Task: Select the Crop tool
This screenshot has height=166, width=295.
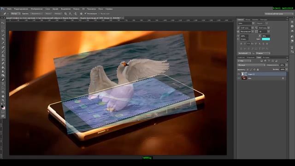Action: coord(3,39)
